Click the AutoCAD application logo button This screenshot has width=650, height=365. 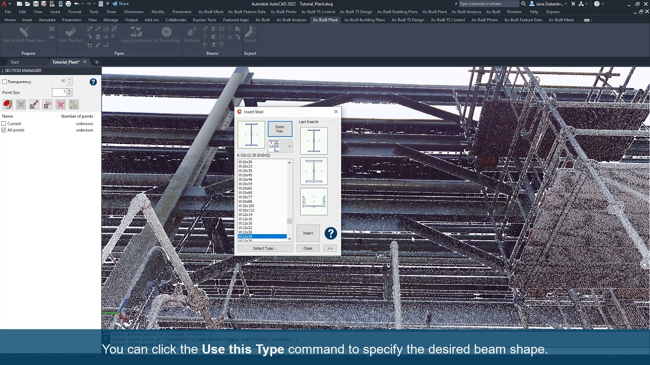(x=5, y=4)
